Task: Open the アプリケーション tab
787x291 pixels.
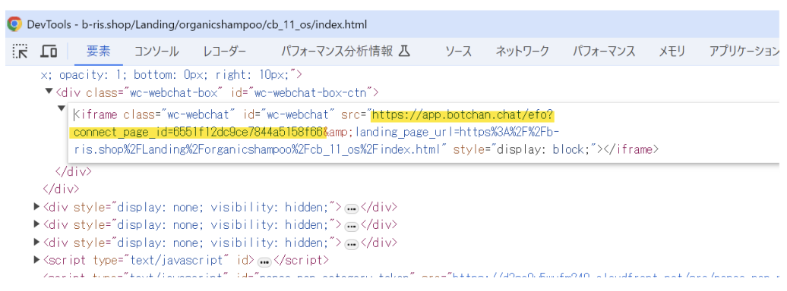Action: pos(744,51)
